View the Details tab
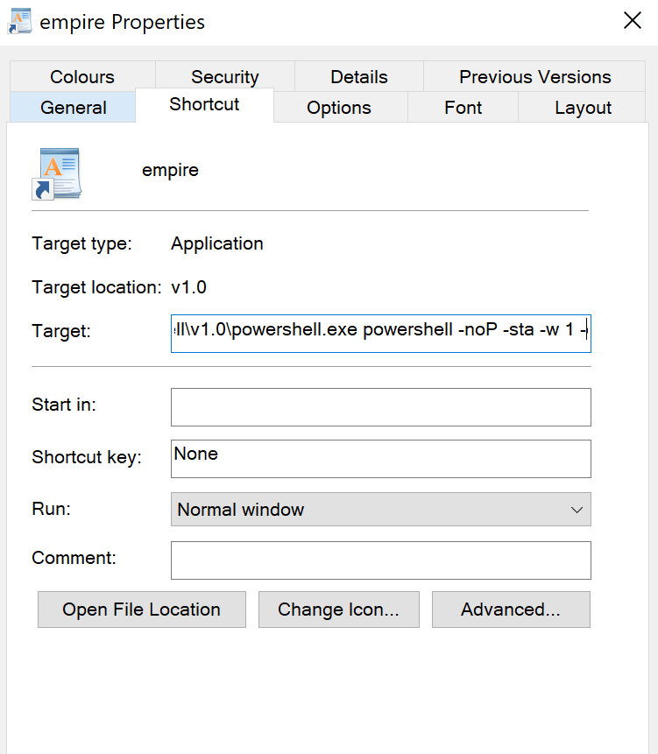This screenshot has width=658, height=754. (x=358, y=77)
